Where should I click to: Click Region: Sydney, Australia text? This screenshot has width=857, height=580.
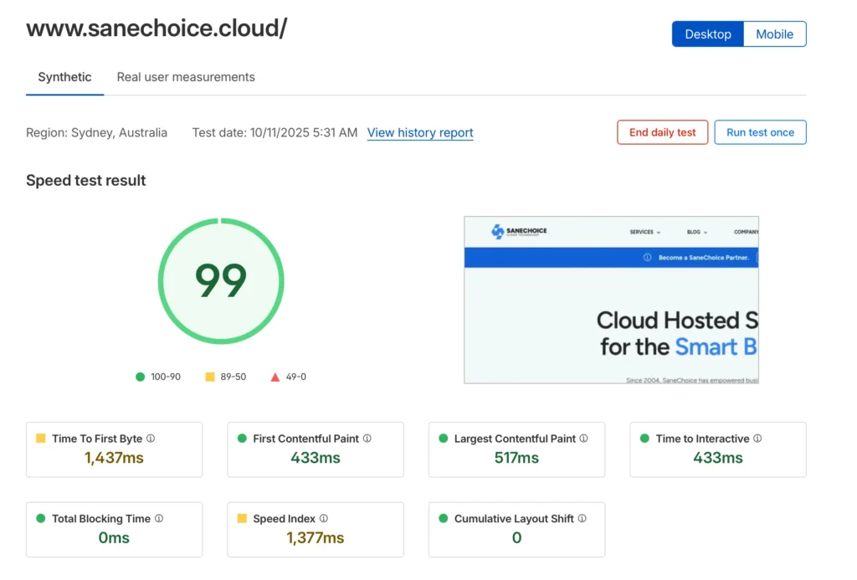point(97,133)
